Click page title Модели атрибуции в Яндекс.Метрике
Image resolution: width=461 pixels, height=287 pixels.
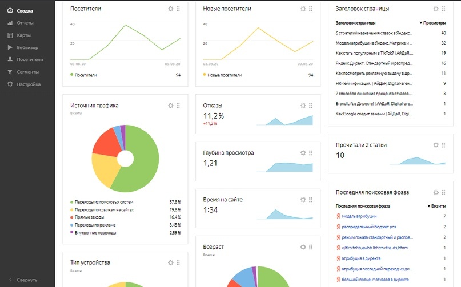click(374, 43)
